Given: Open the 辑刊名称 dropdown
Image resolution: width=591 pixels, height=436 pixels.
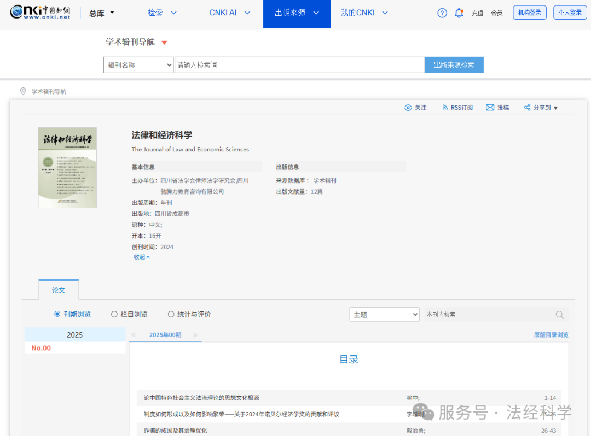Looking at the screenshot, I should tap(138, 64).
